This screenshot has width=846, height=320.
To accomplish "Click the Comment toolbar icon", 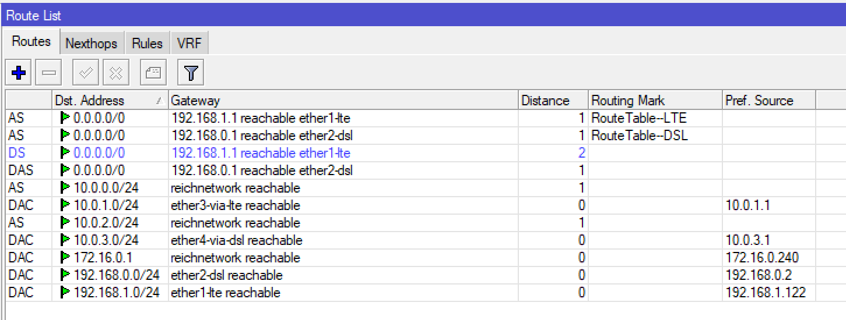I will click(153, 73).
